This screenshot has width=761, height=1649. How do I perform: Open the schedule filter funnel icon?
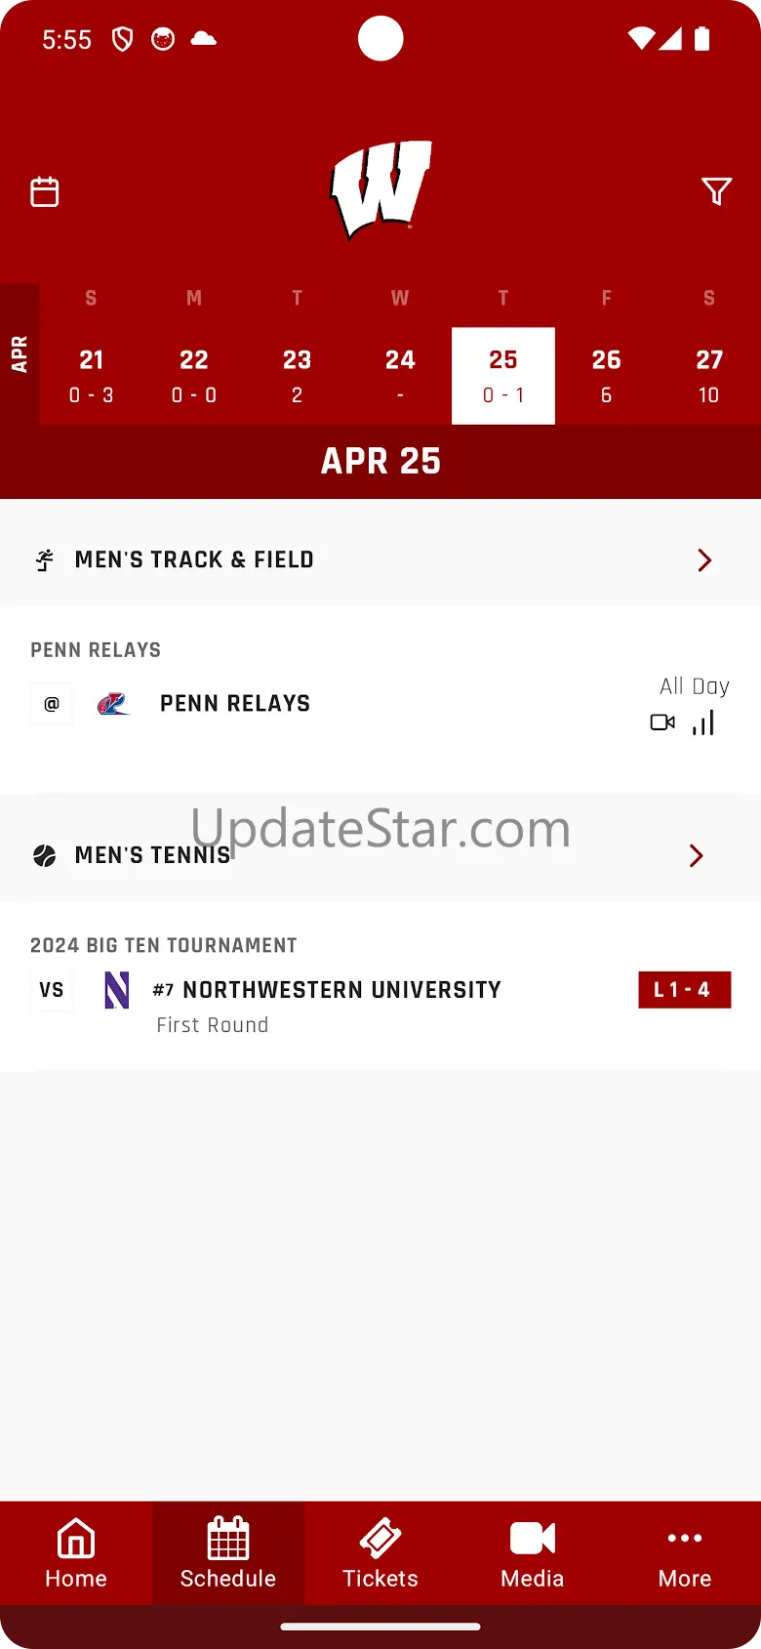717,191
